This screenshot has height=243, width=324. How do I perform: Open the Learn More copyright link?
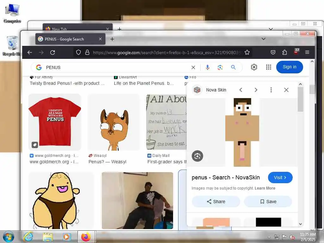(265, 188)
